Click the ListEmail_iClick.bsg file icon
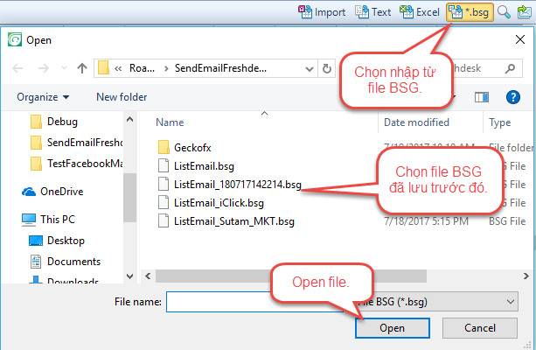 click(x=164, y=202)
